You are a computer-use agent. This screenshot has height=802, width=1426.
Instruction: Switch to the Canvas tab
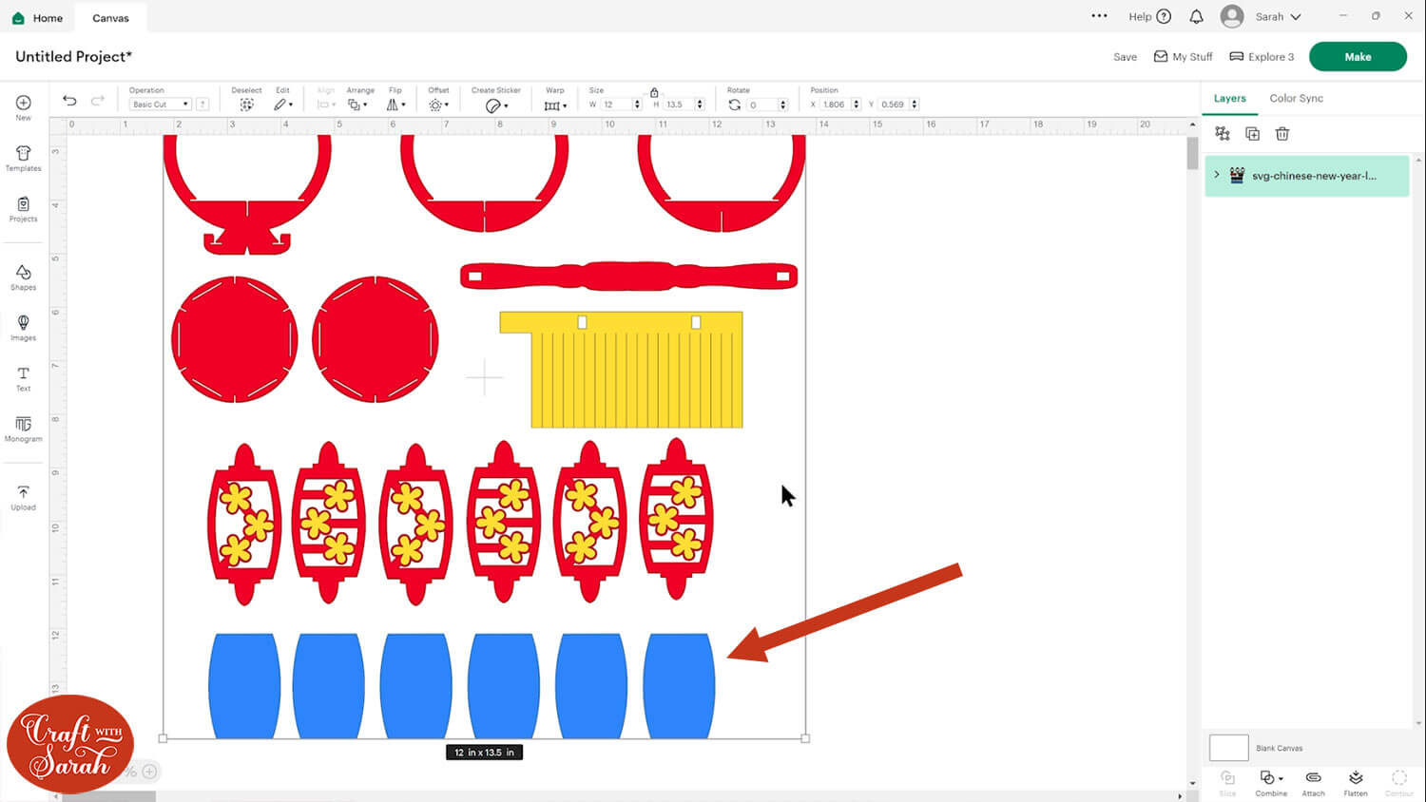tap(110, 18)
